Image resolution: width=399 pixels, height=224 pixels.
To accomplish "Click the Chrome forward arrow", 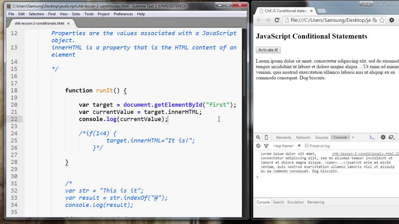I will pos(268,20).
